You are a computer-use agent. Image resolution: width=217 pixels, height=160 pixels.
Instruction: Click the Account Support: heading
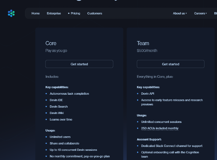click(x=149, y=139)
